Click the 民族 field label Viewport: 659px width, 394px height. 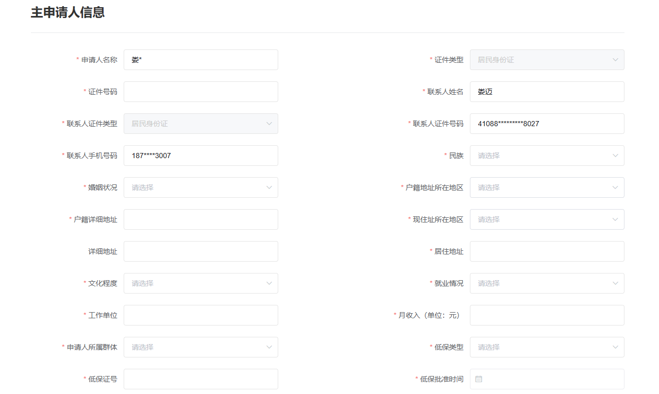click(x=456, y=156)
